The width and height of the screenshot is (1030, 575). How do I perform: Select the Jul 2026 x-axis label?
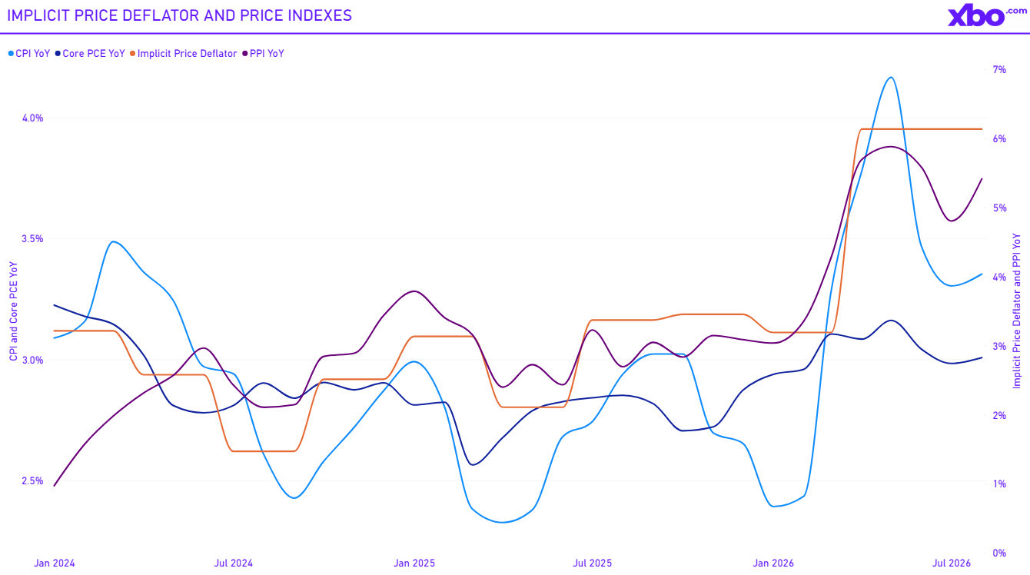pyautogui.click(x=952, y=563)
